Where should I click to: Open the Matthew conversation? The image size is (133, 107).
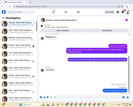(x=18, y=39)
